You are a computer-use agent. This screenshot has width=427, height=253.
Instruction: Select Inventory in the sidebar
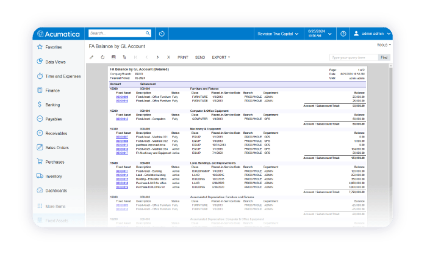pos(54,177)
